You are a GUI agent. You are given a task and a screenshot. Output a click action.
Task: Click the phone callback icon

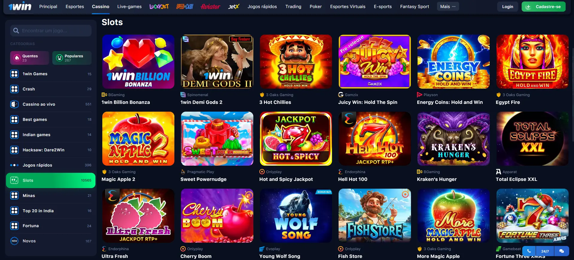pyautogui.click(x=529, y=251)
